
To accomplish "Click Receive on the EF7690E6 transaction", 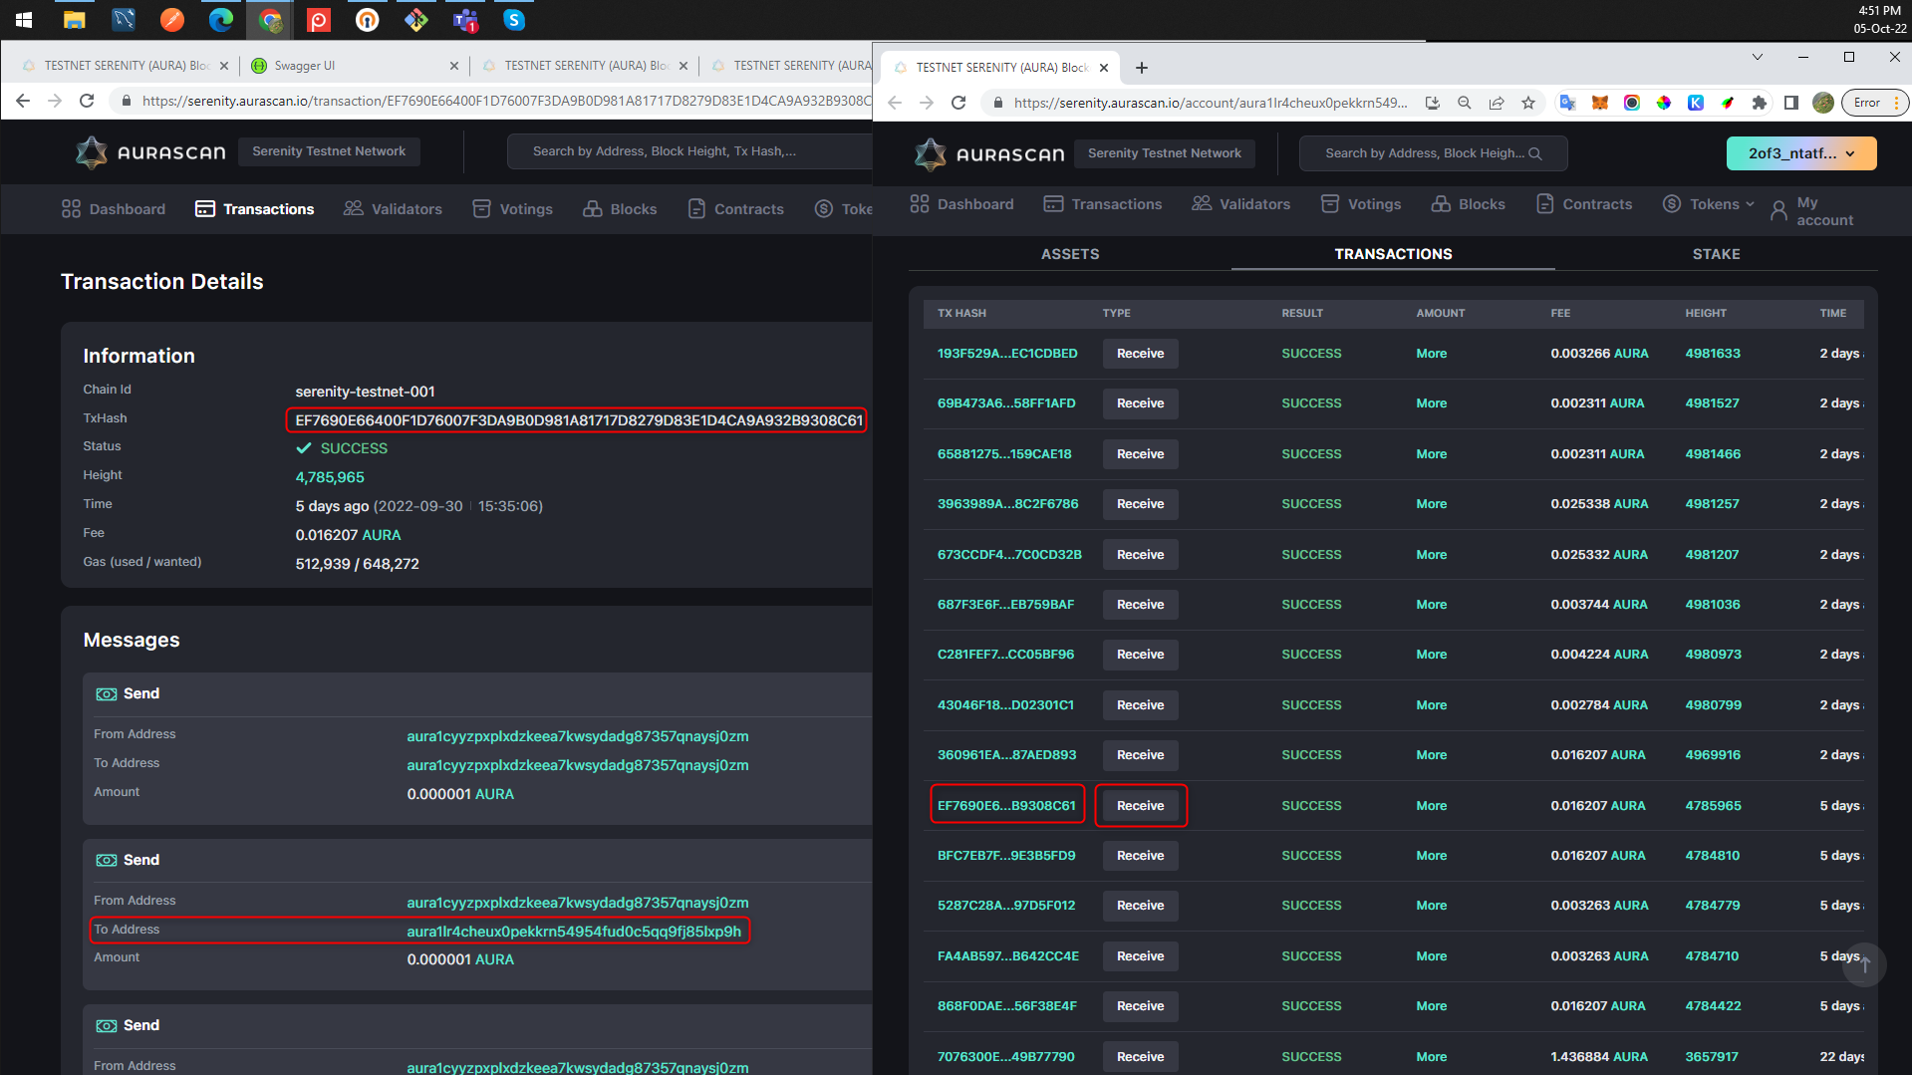I will coord(1140,805).
